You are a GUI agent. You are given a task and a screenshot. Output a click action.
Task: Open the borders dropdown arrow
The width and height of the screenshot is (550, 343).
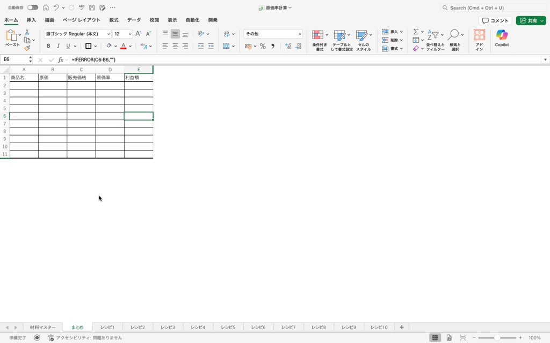96,46
